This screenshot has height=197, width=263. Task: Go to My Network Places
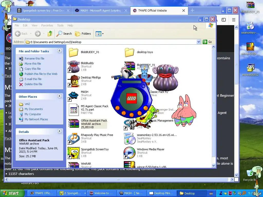pos(36,120)
